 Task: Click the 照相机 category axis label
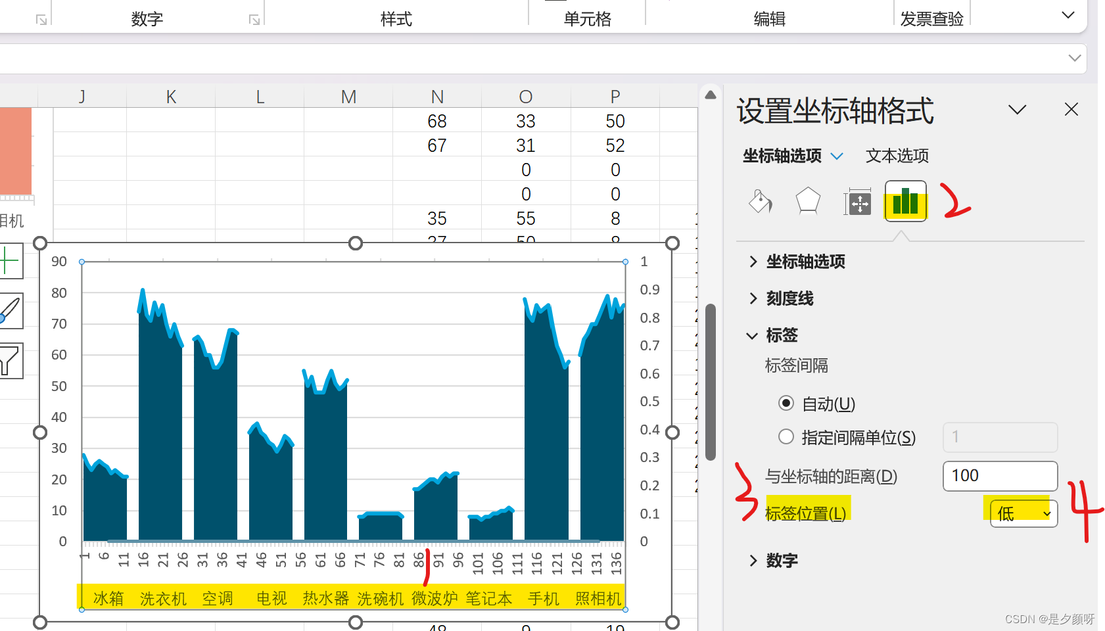click(598, 598)
